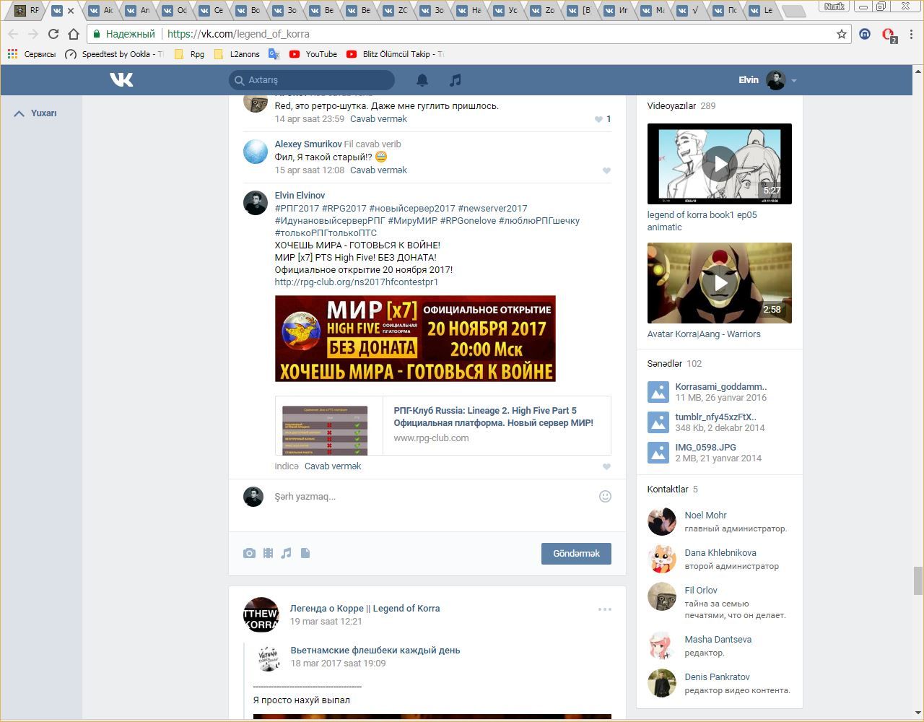Click the secure padlock icon in address bar
Image resolution: width=924 pixels, height=722 pixels.
click(x=97, y=34)
